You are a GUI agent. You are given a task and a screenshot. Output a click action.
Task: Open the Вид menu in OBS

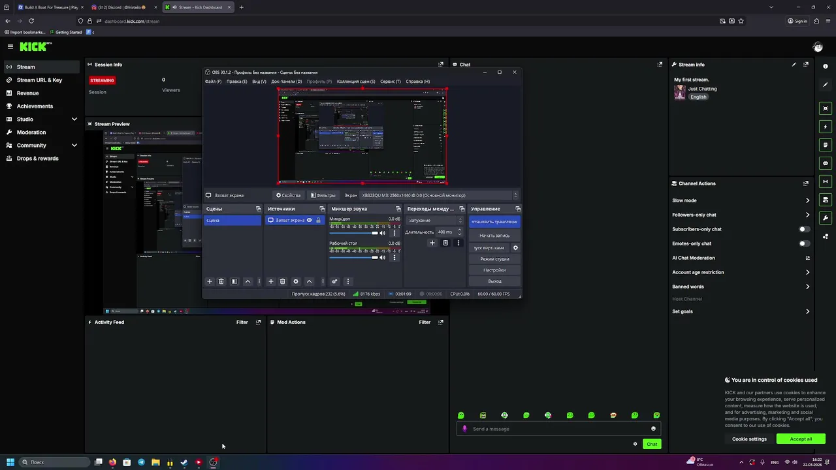[259, 82]
